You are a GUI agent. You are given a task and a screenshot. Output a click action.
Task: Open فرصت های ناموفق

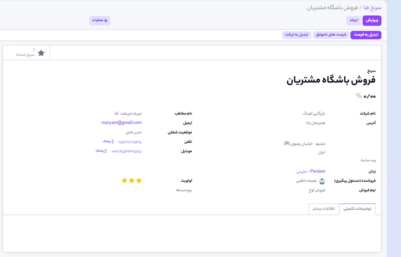pyautogui.click(x=331, y=35)
